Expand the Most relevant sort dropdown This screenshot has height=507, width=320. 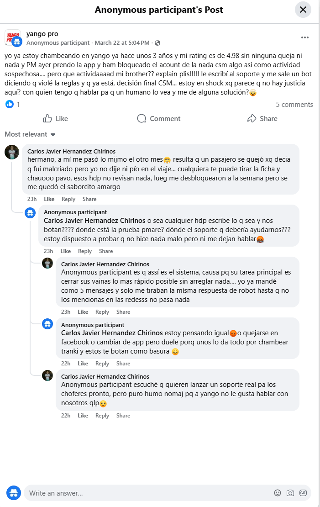[x=30, y=134]
